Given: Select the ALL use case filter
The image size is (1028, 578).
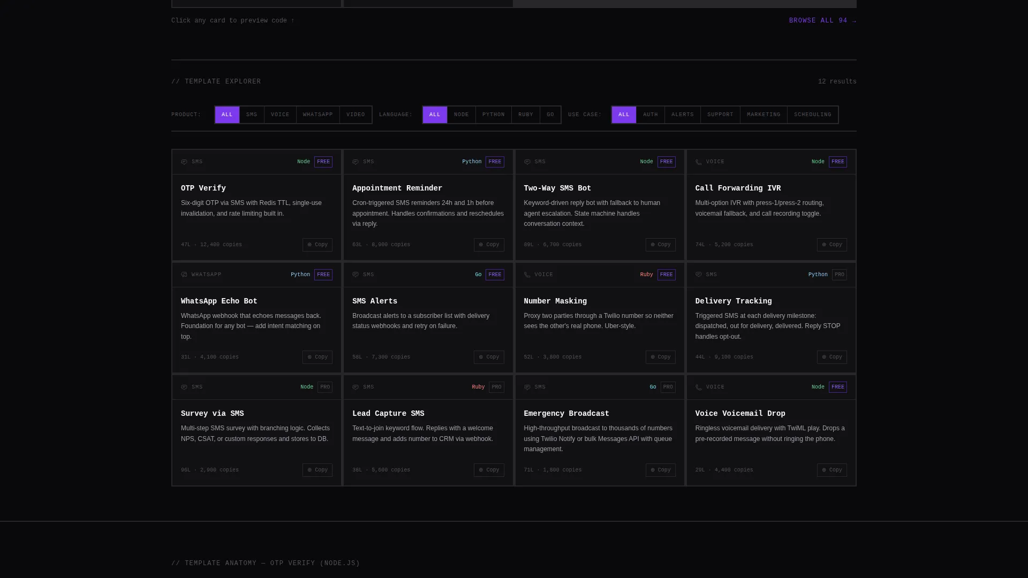Looking at the screenshot, I should point(624,115).
